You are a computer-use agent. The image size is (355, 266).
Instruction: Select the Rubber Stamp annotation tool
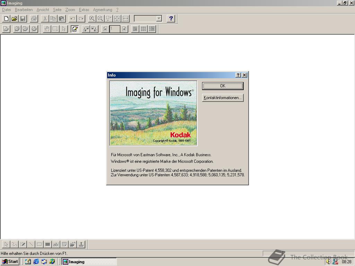[x=81, y=244]
